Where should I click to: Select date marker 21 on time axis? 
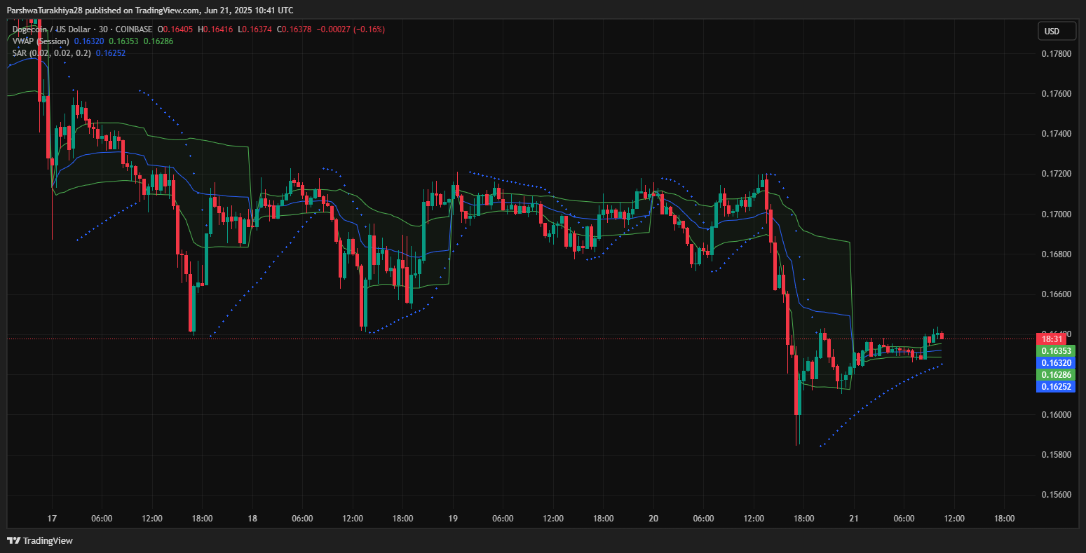coord(853,519)
